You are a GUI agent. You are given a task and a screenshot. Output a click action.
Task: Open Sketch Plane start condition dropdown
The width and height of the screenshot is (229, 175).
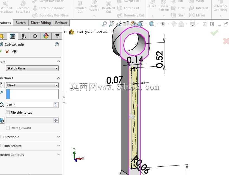(32, 68)
